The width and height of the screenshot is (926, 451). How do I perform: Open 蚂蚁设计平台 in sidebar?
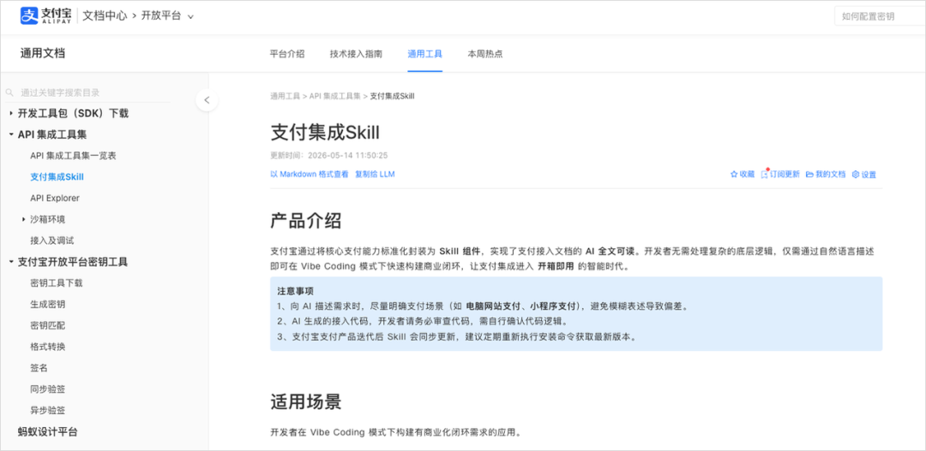point(47,431)
